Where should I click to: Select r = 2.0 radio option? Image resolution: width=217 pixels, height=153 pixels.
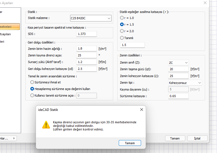(122, 31)
